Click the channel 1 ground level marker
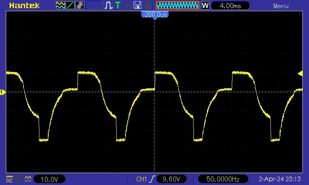Image resolution: width=309 pixels, height=185 pixels. (3, 92)
